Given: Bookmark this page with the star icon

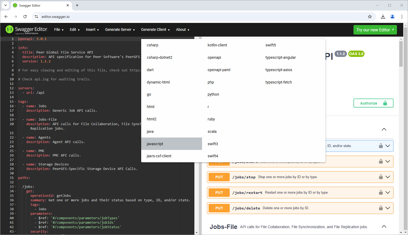Looking at the screenshot, I should (x=370, y=17).
